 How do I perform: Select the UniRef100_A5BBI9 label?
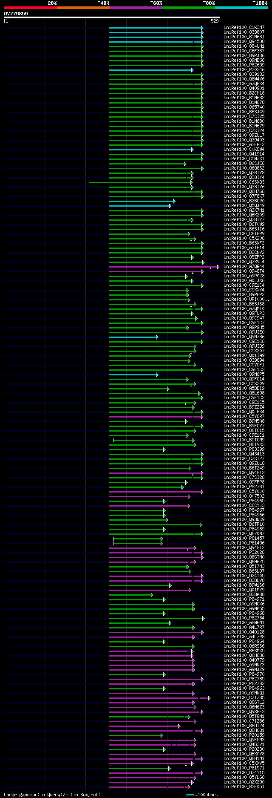point(244,389)
